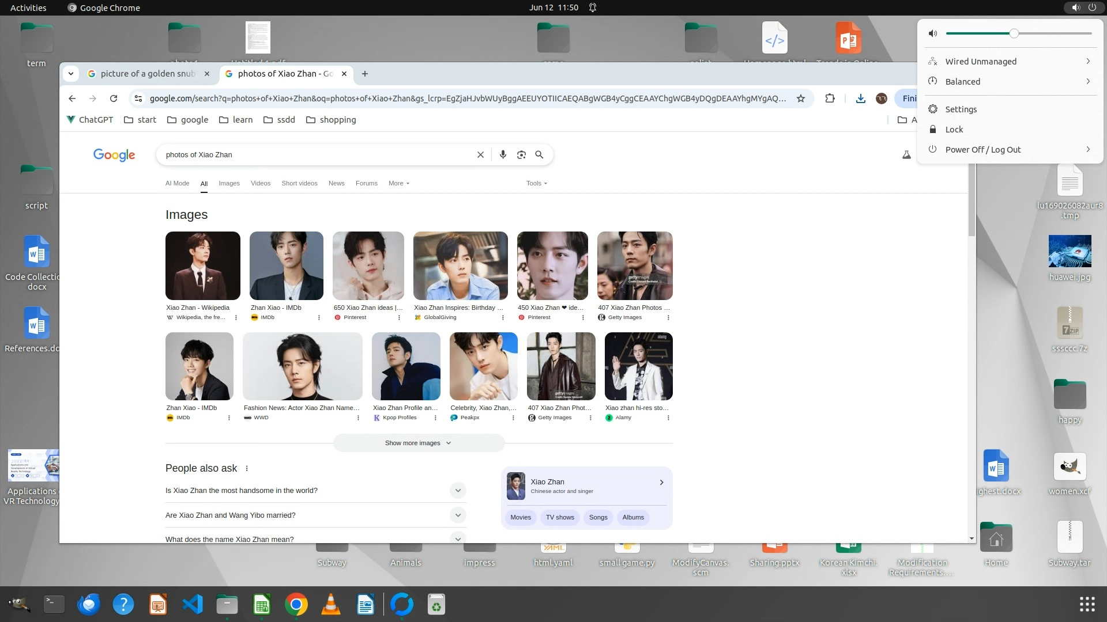
Task: Click the voice search microphone icon
Action: 503,154
